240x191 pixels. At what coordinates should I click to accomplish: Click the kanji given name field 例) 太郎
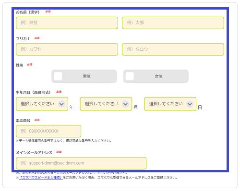point(173,23)
